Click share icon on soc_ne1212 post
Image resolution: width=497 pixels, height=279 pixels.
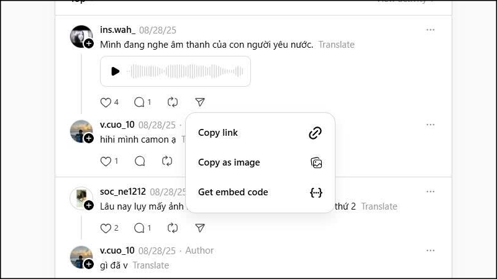point(199,228)
